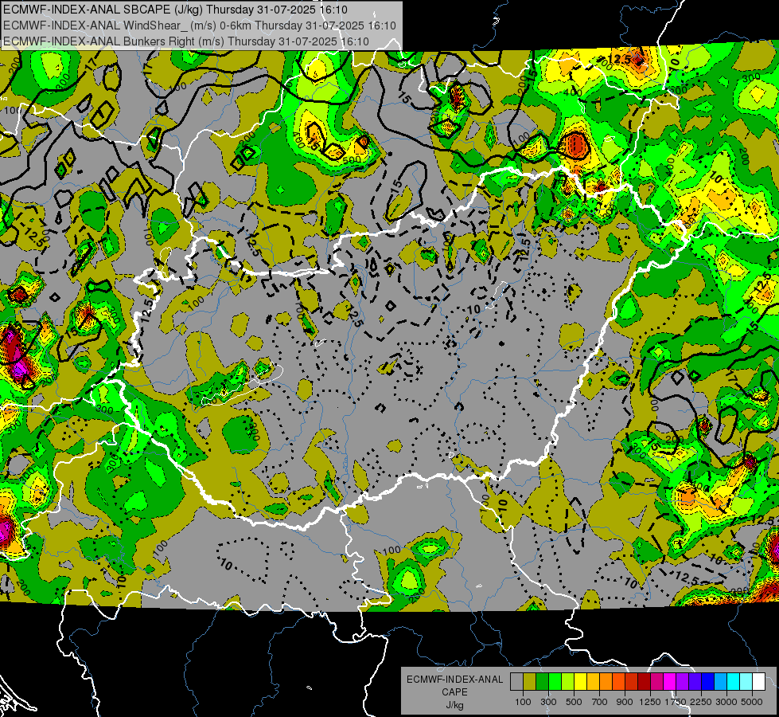The image size is (779, 717).
Task: Click the legend value 1750
Action: pos(676,702)
